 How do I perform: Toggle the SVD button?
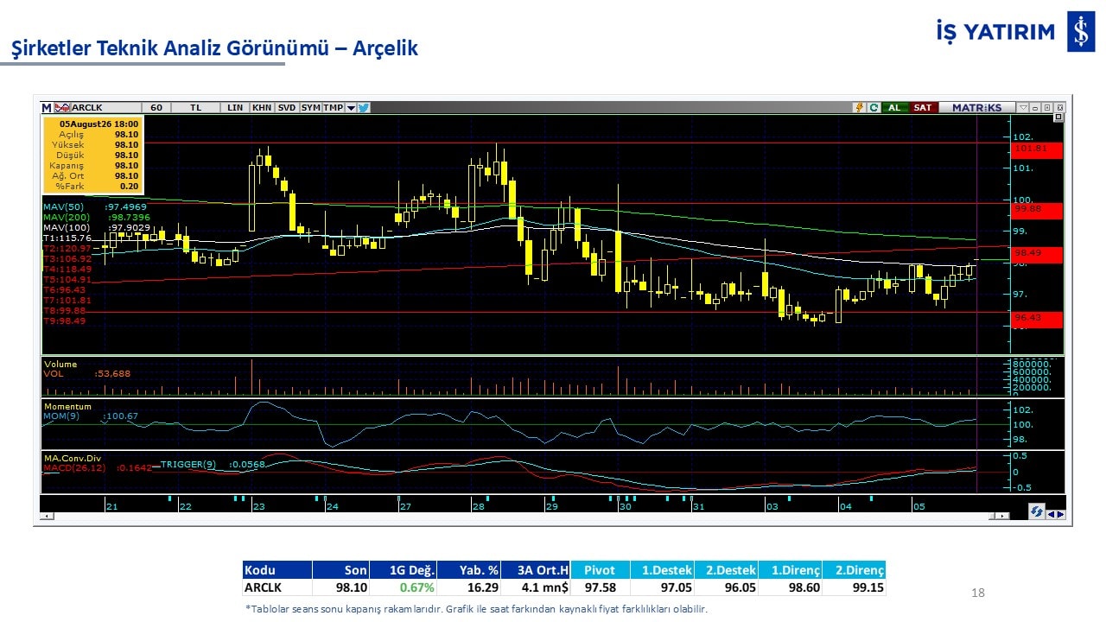(287, 108)
